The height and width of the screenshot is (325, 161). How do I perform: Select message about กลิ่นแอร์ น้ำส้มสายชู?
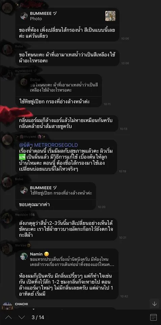point(67,123)
